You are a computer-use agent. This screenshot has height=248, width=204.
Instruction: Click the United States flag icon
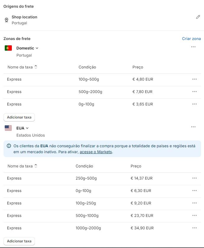point(8,128)
